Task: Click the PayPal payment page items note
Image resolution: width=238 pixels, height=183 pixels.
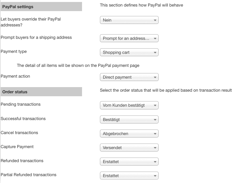Action: [x=78, y=66]
